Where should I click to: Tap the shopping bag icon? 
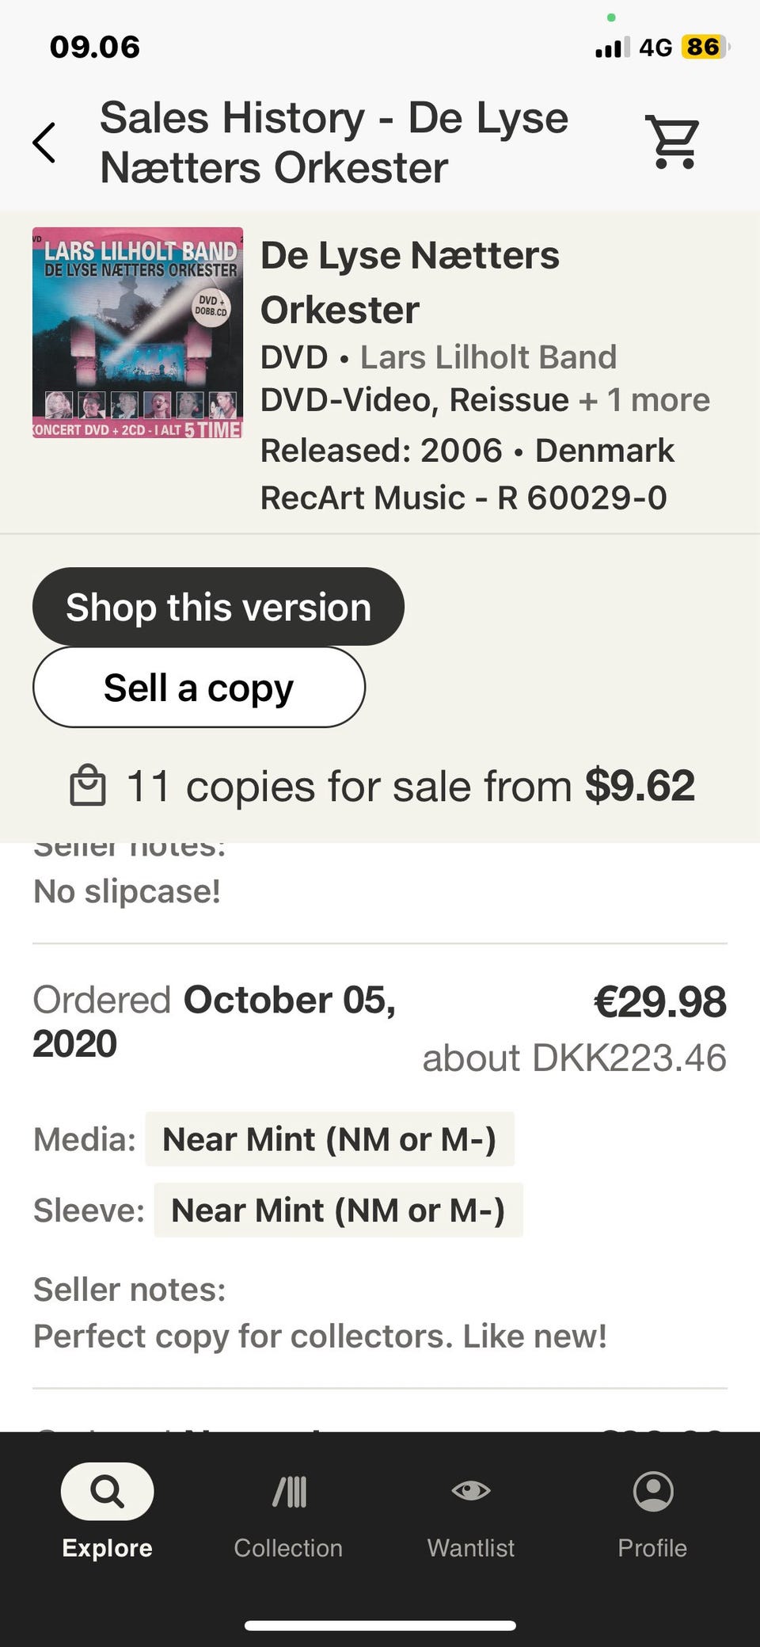tap(87, 786)
